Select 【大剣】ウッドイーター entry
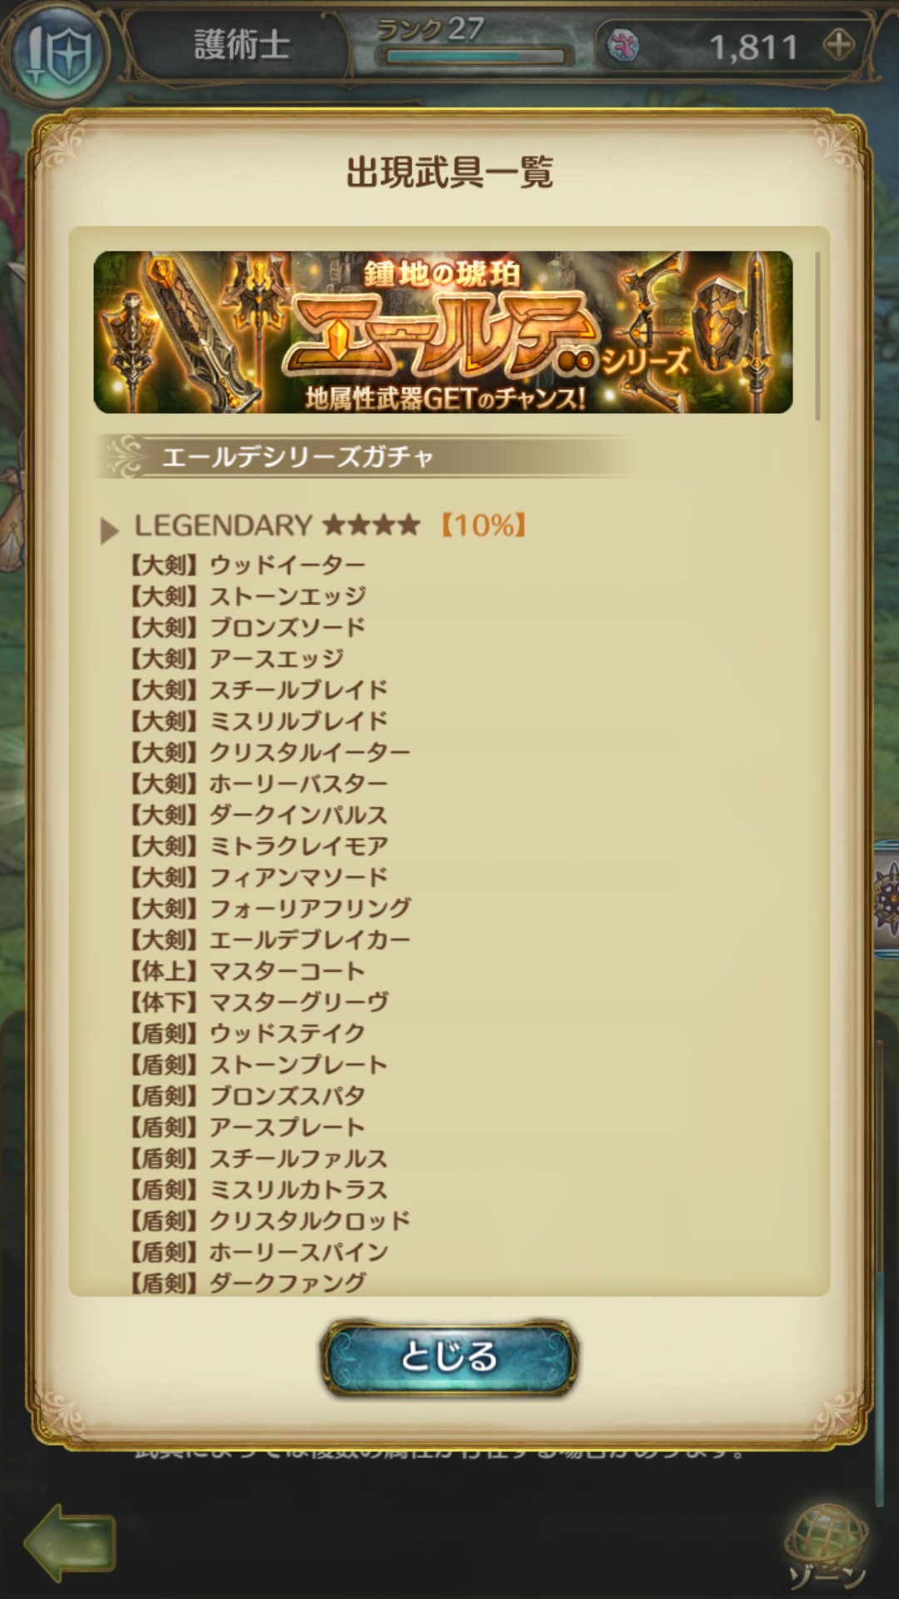 pyautogui.click(x=246, y=565)
